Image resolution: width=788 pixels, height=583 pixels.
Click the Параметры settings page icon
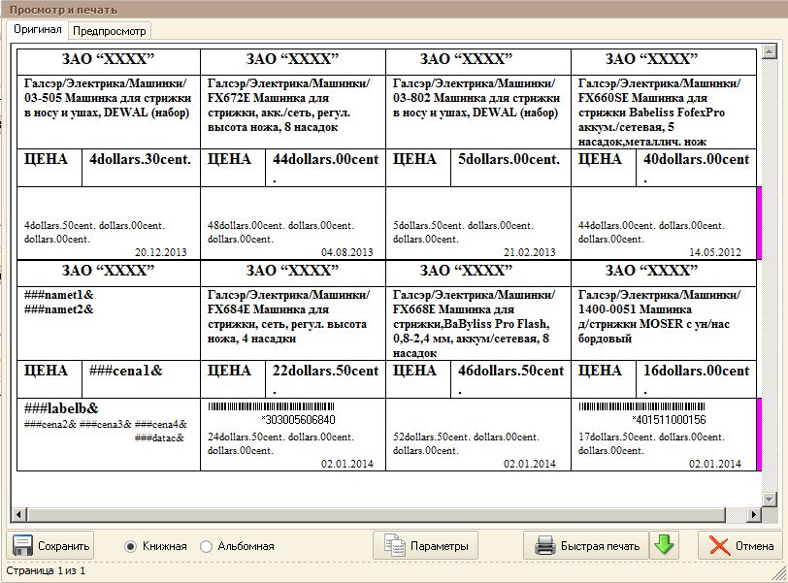coord(394,545)
